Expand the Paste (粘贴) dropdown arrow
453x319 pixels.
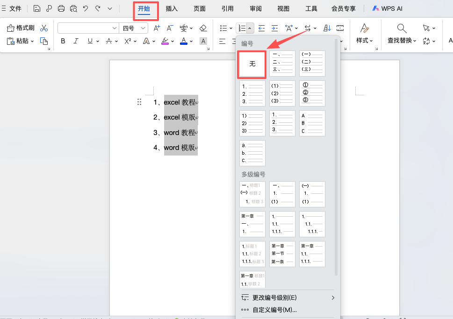point(32,41)
